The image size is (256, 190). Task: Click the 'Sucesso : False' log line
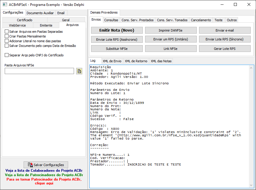click(x=112, y=119)
